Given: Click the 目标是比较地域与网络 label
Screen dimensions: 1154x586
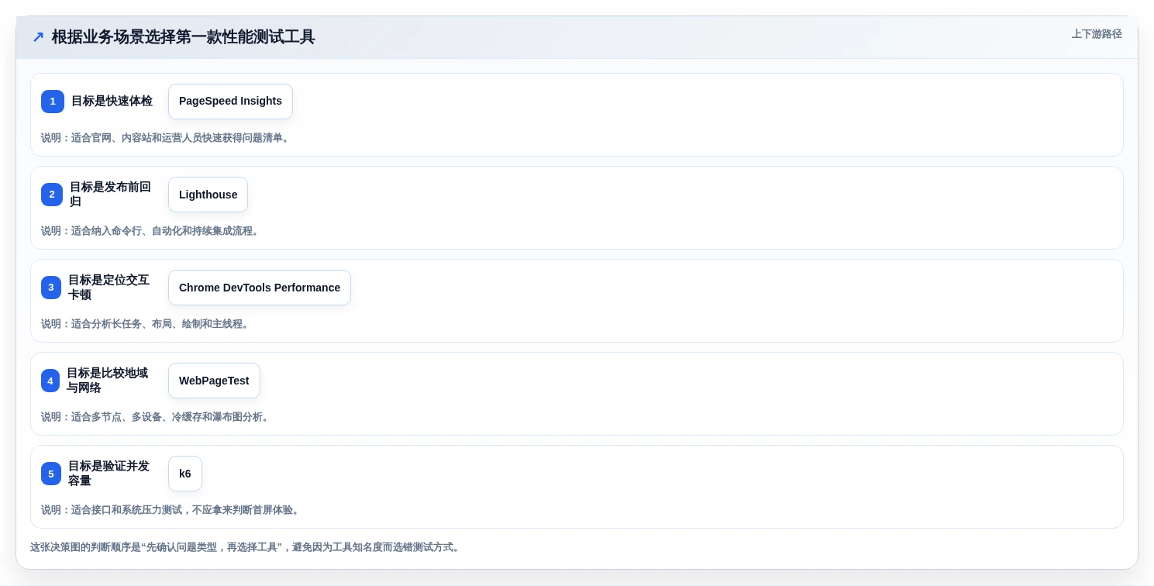Looking at the screenshot, I should (x=108, y=381).
